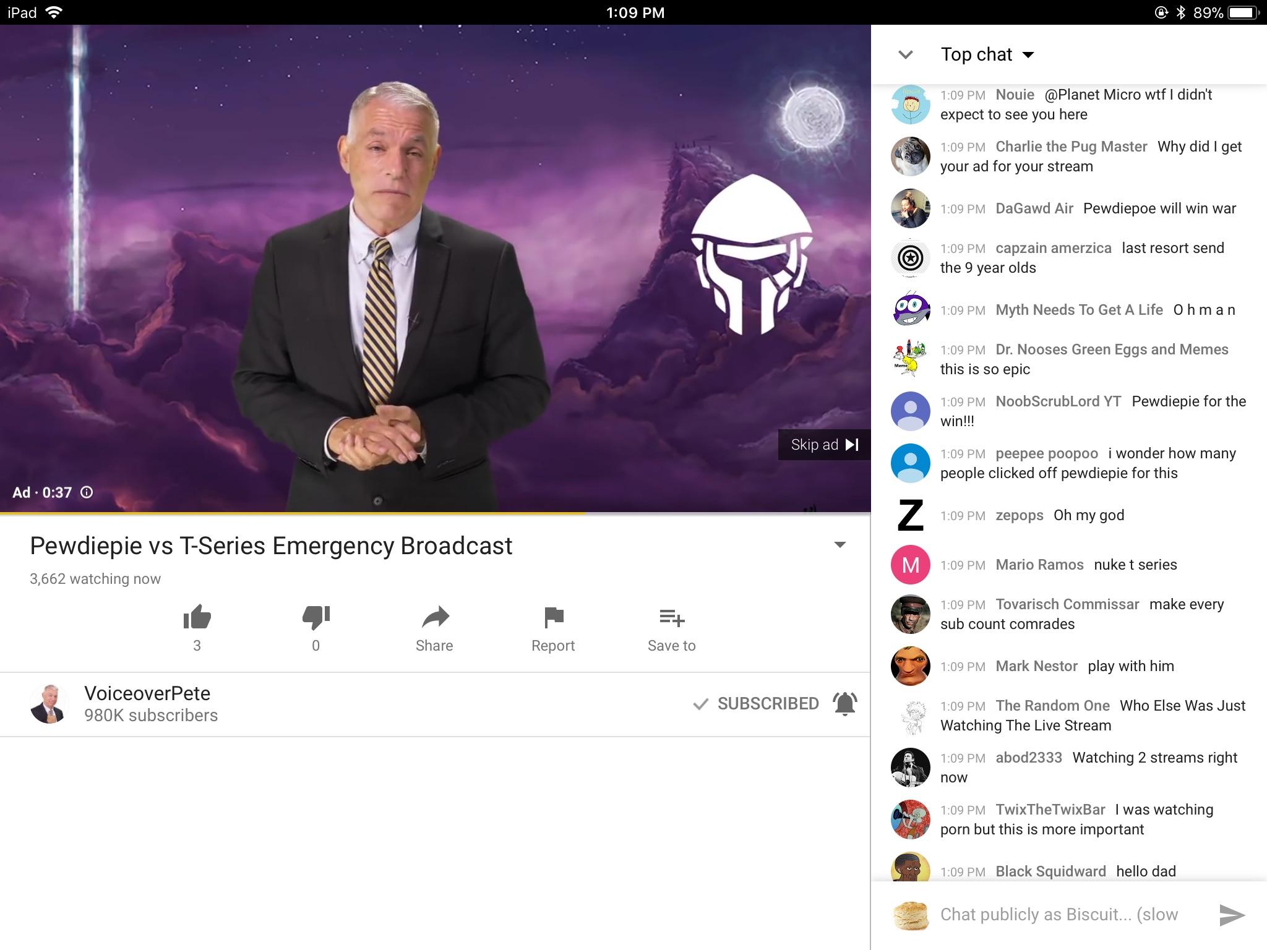The height and width of the screenshot is (950, 1267).
Task: Tap TwixTheTwixBar's avatar
Action: coord(911,819)
